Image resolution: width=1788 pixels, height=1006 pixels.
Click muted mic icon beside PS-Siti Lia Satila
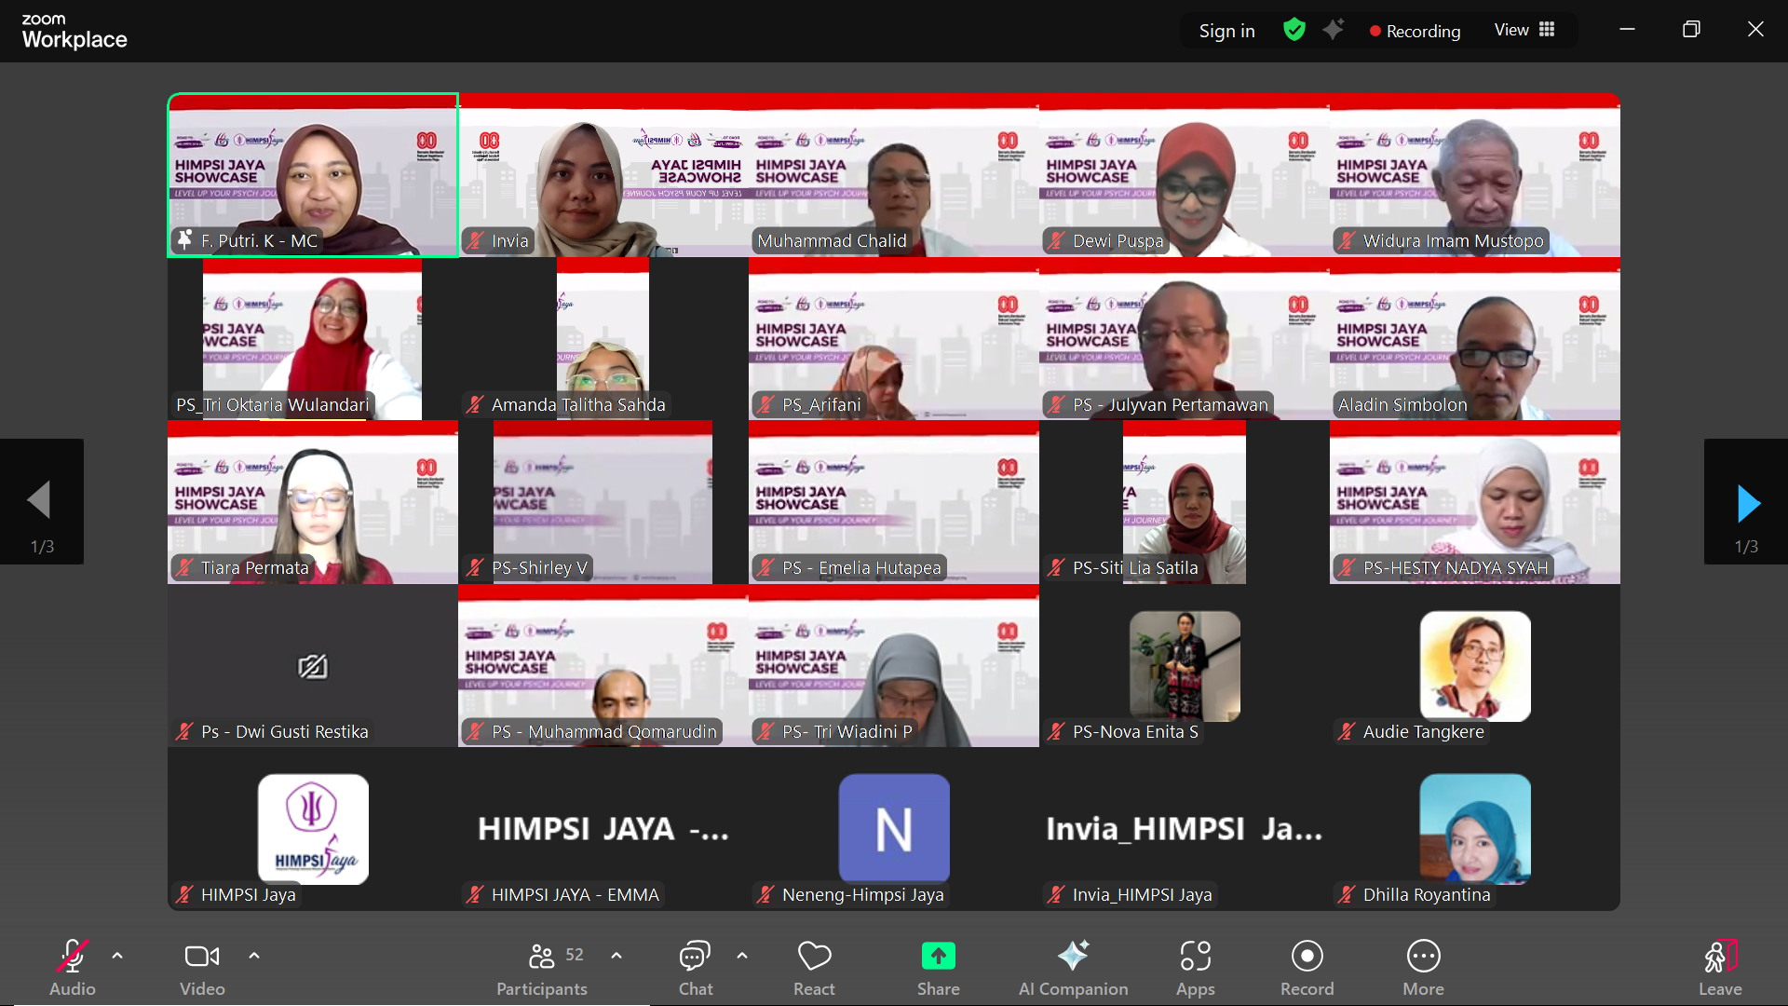click(x=1056, y=568)
